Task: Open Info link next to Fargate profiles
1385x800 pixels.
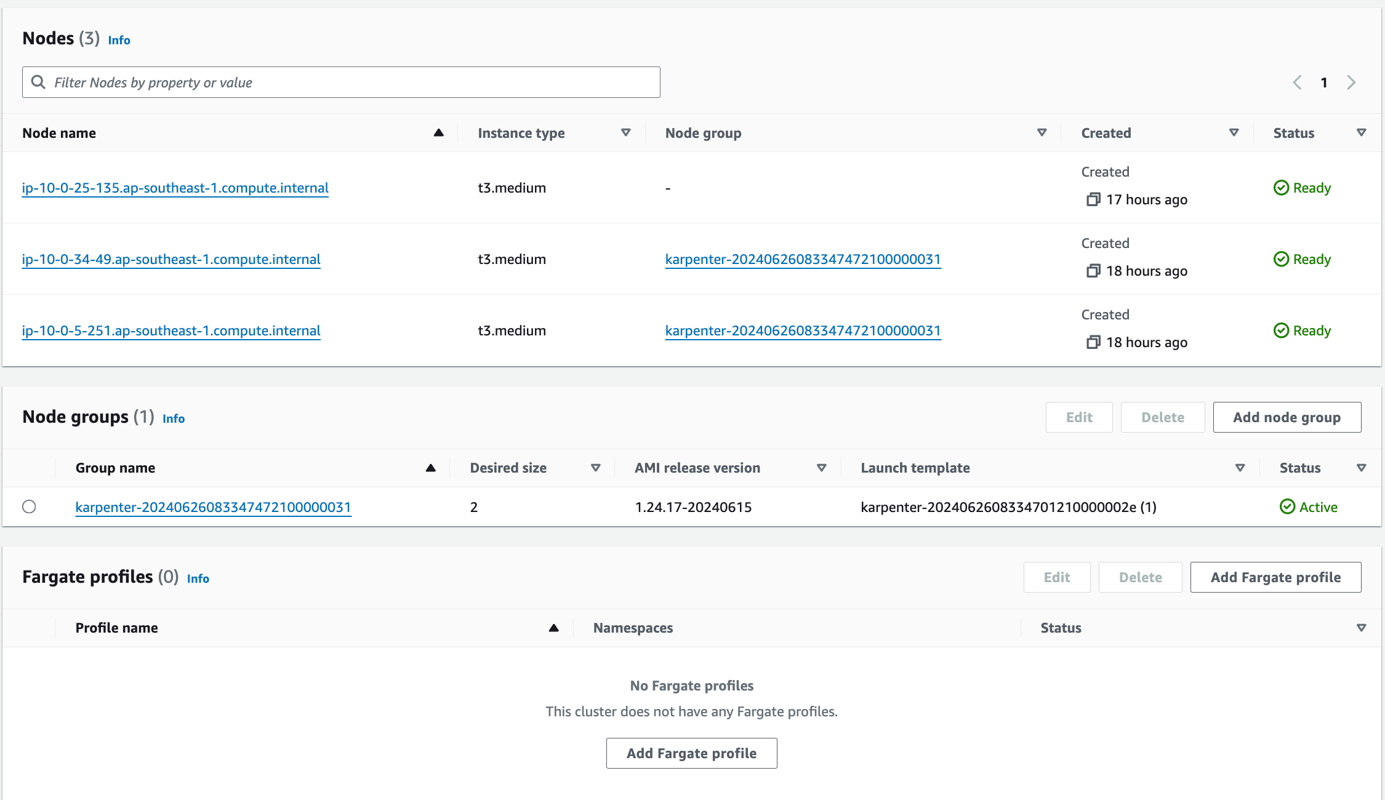Action: pos(198,578)
